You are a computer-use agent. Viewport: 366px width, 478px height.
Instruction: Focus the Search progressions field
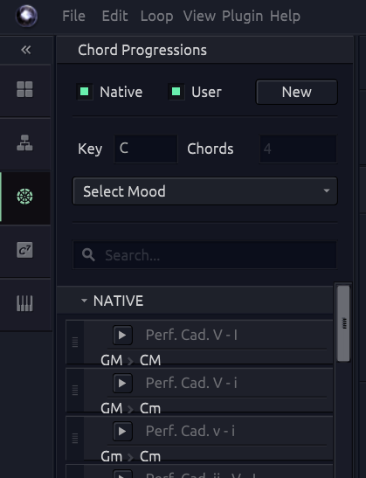[204, 255]
